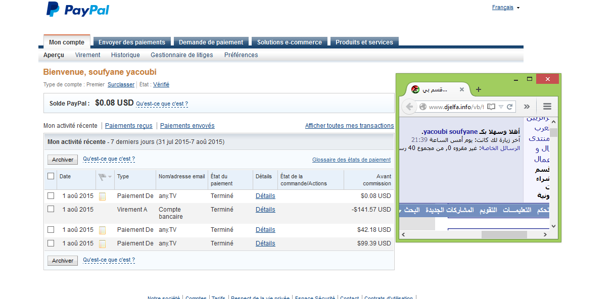Open Détails for $0.08 USD payment
Viewport: 615px width, 299px height.
pyautogui.click(x=265, y=196)
